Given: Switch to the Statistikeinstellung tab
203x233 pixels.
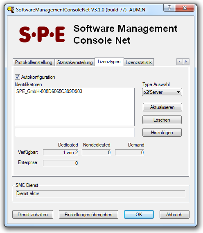Looking at the screenshot, I should click(x=75, y=62).
